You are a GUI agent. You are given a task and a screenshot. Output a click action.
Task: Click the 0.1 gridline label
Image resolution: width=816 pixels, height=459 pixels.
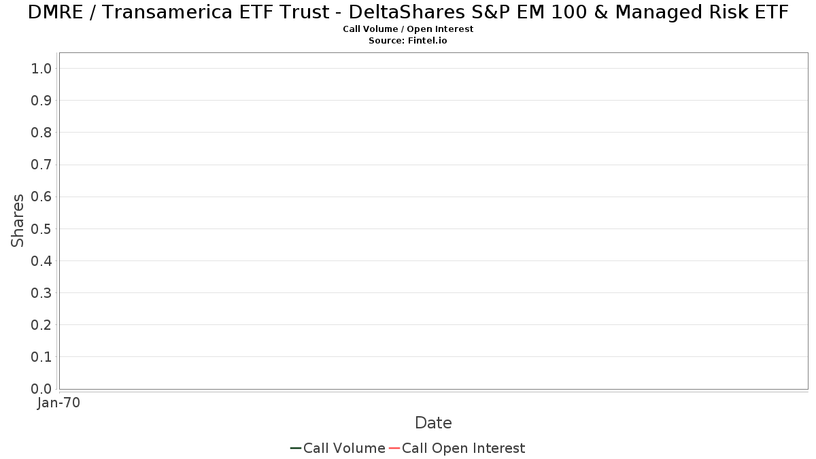point(41,357)
